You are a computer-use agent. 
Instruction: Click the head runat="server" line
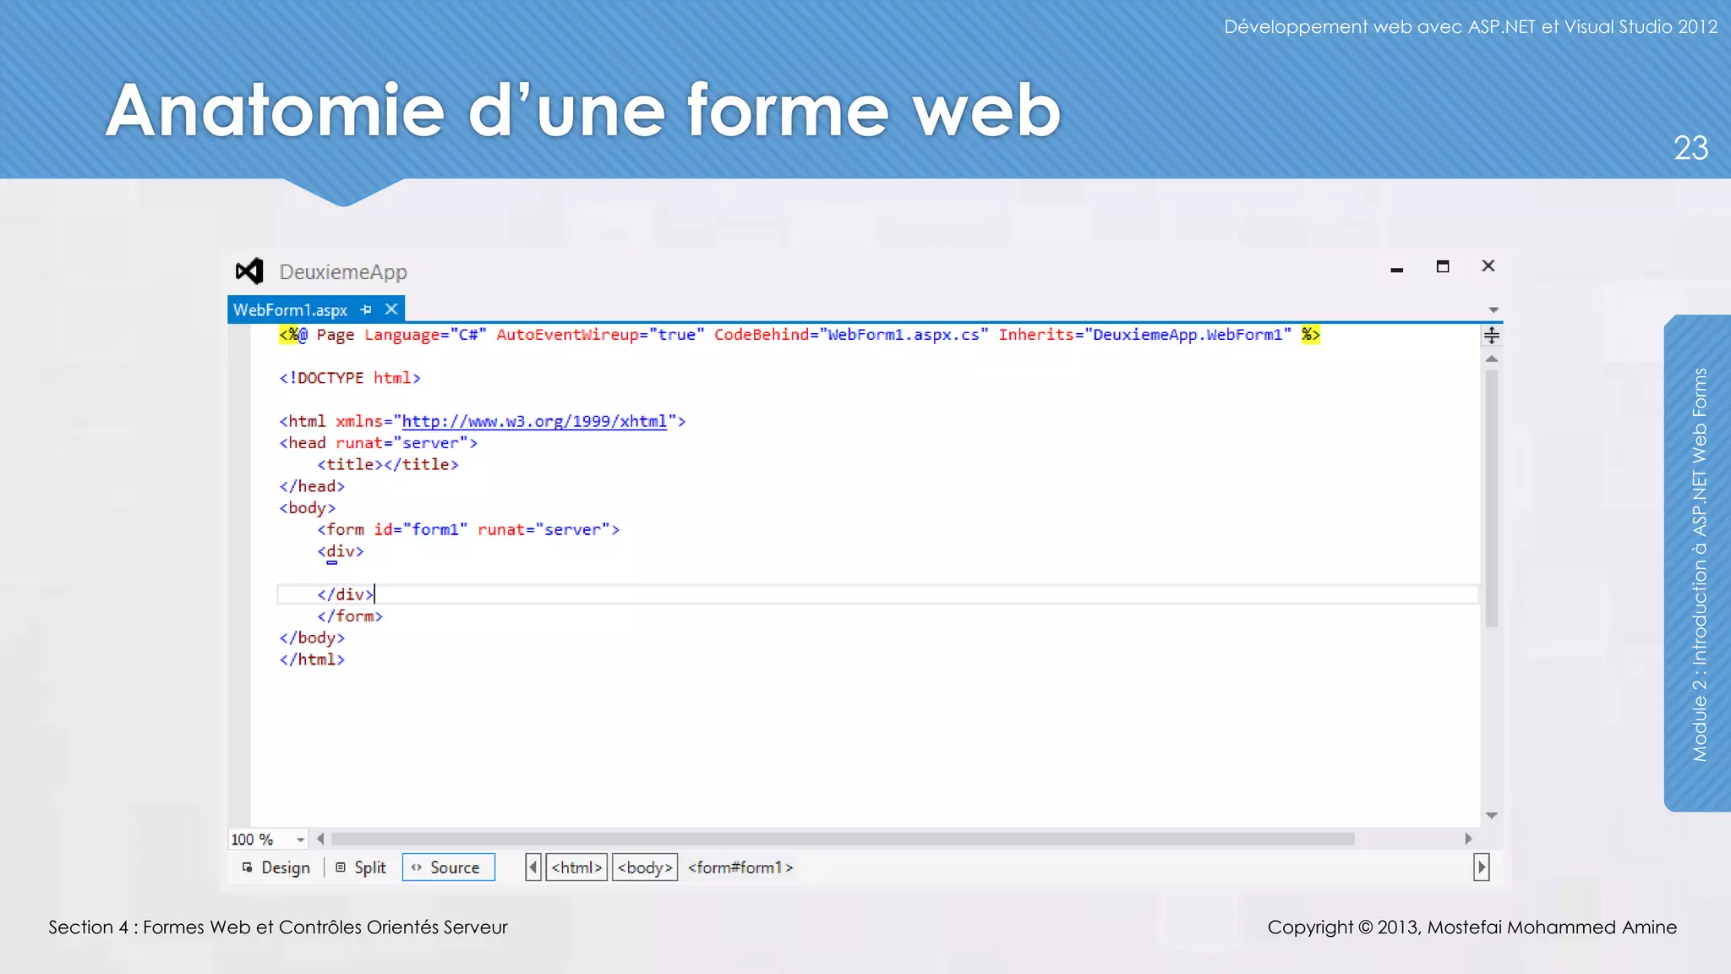(379, 443)
